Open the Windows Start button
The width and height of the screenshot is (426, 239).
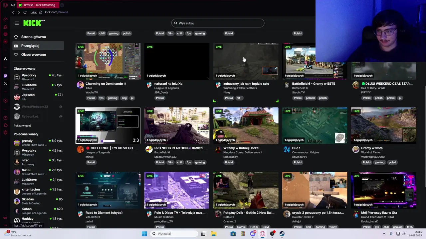pos(144,234)
